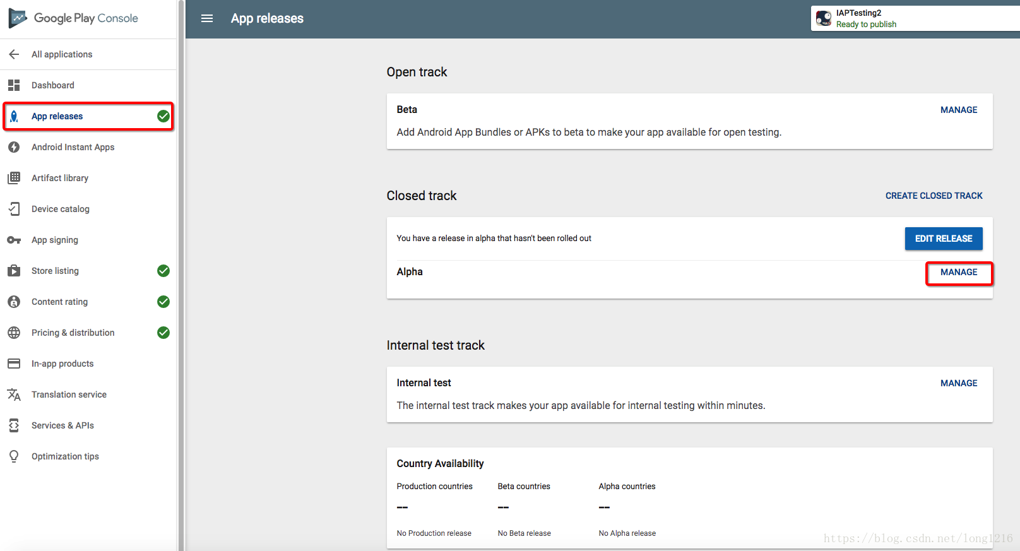
Task: Click the Production countries label
Action: point(434,486)
